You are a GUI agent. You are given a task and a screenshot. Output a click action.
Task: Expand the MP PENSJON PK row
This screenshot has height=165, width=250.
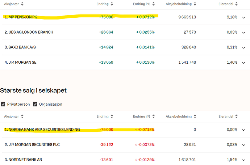pyautogui.click(x=243, y=17)
